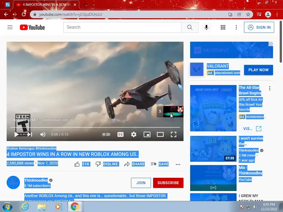The image size is (283, 212).
Task: Click the search magnifier button
Action: coord(190,27)
